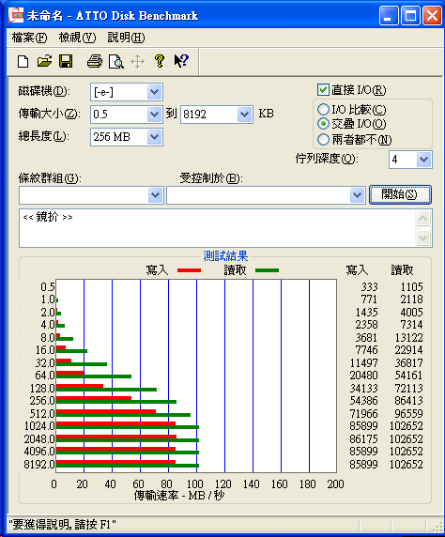The image size is (445, 537).
Task: Open the 說明(H) menu
Action: click(126, 38)
